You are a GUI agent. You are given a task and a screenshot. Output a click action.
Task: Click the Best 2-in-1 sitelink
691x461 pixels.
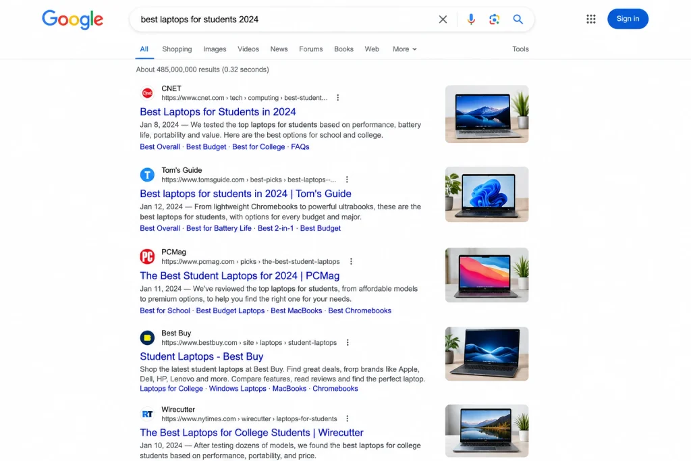coord(275,228)
